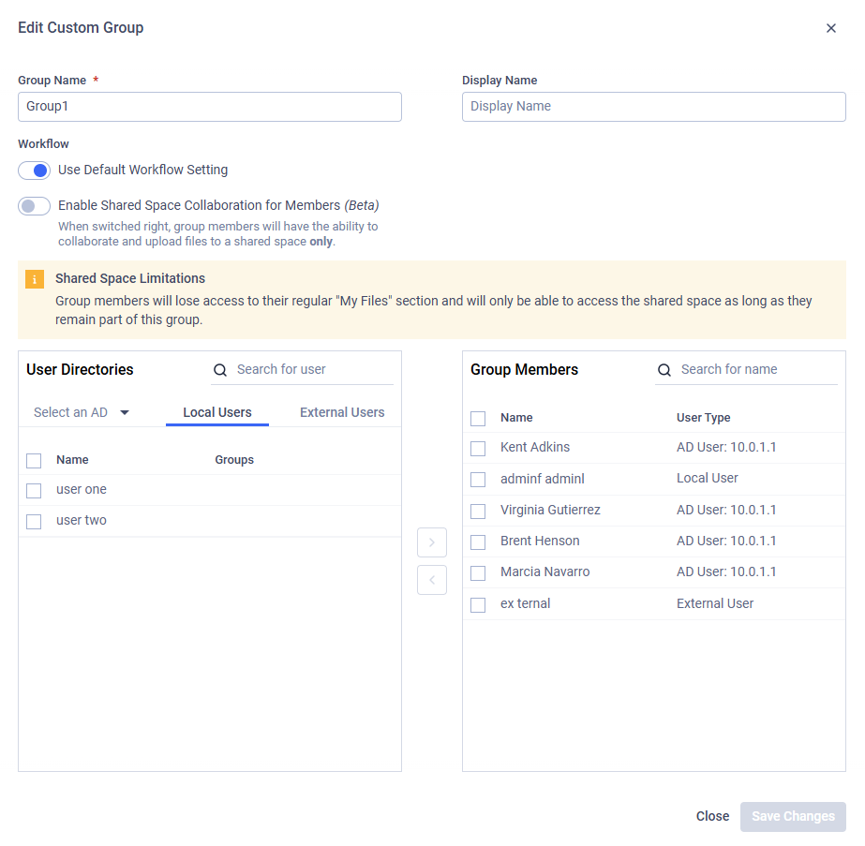The height and width of the screenshot is (846, 865).
Task: Tick the checkbox beside Marcia Navarro
Action: tap(478, 572)
